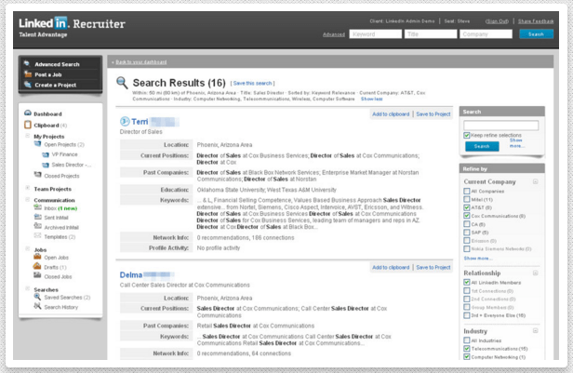Go to Dashboard in sidebar

(x=47, y=114)
